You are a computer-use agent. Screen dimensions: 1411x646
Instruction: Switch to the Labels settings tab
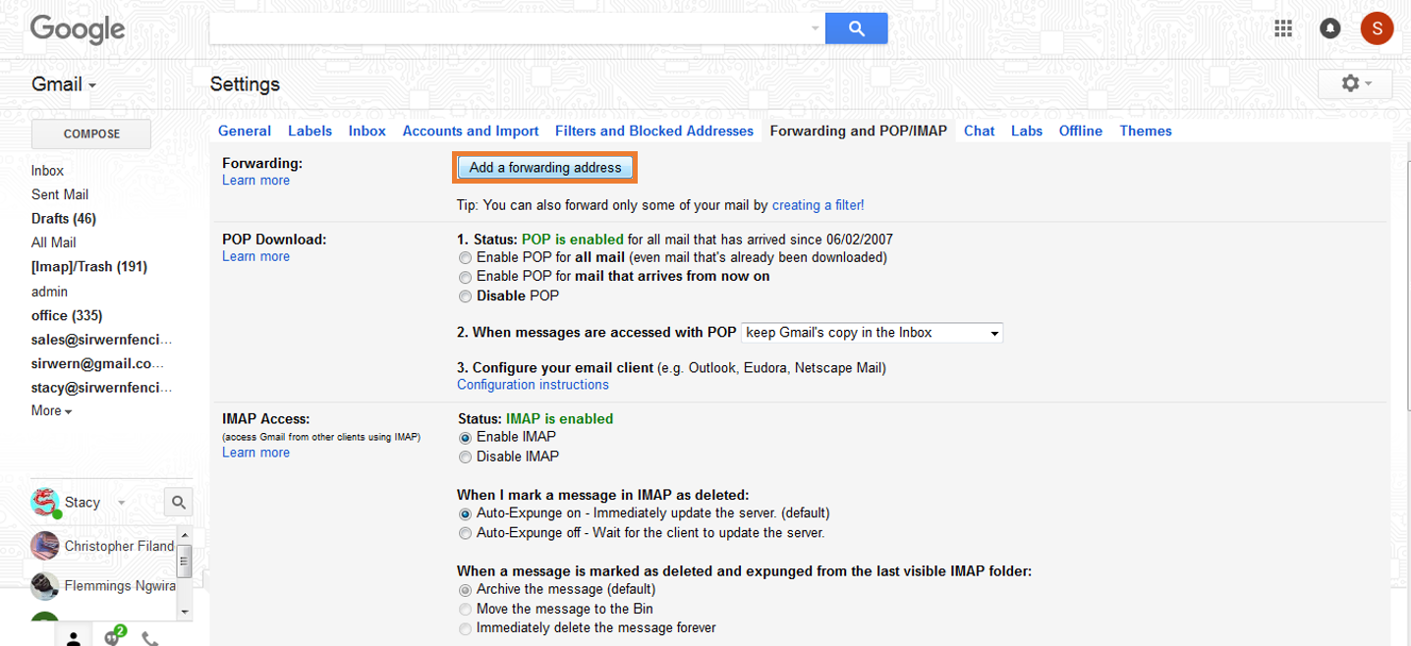click(x=310, y=131)
